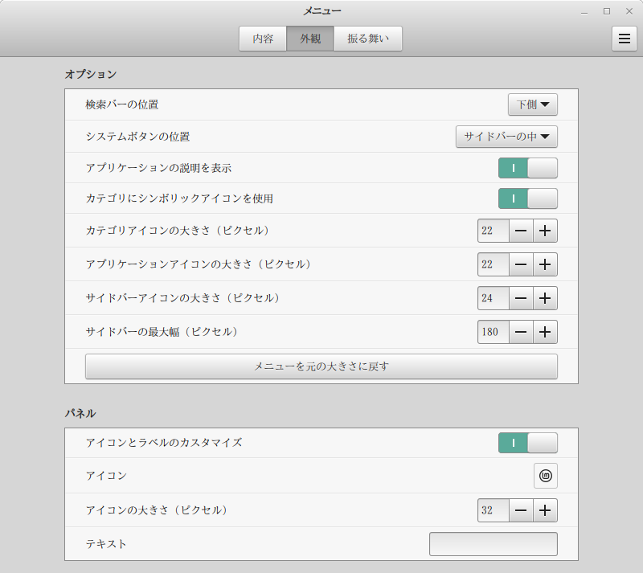This screenshot has width=643, height=573.
Task: Click the sidebar max width value field
Action: coord(493,331)
